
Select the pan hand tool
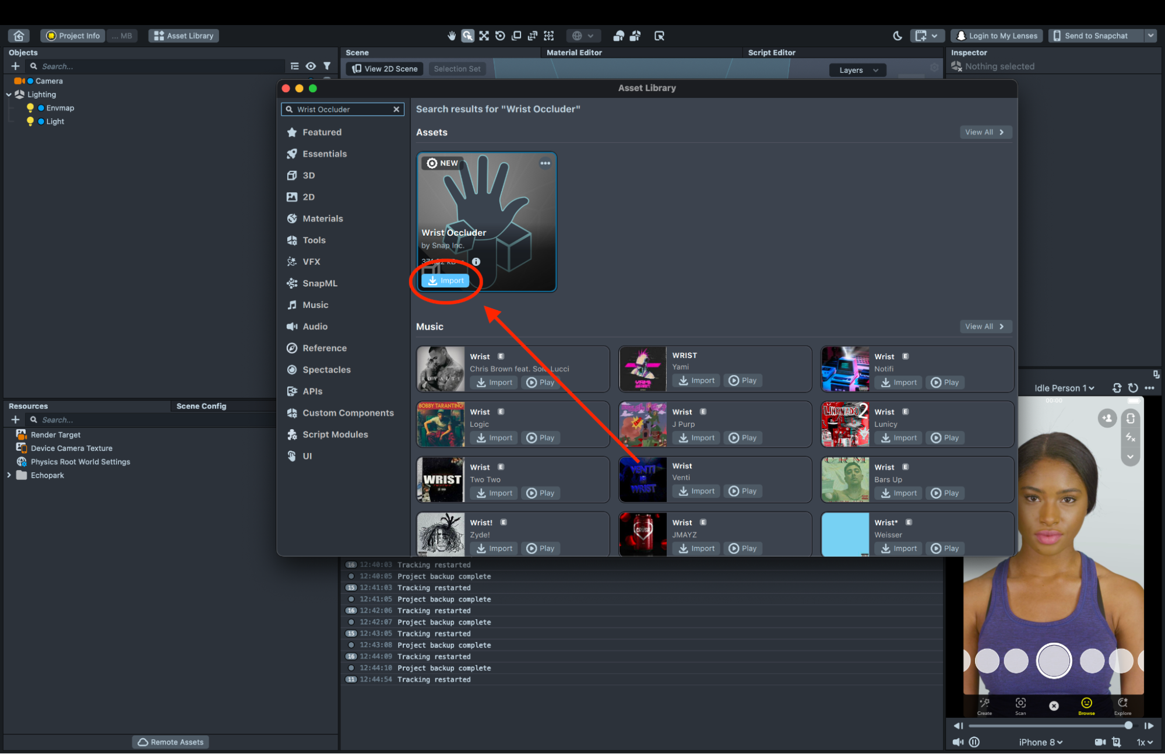tap(452, 36)
